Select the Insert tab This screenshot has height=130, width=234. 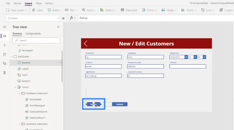tap(28, 3)
